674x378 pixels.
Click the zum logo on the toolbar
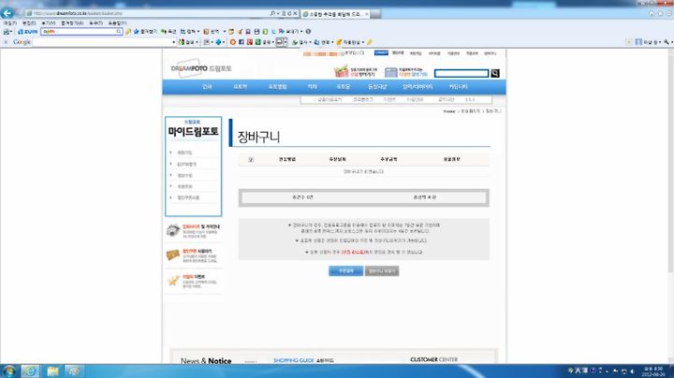click(x=27, y=32)
